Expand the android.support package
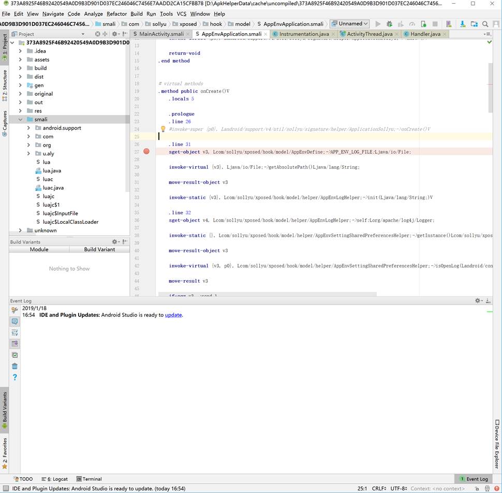This screenshot has width=502, height=493. coord(28,128)
